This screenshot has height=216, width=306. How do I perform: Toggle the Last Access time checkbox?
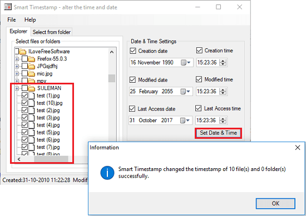tap(199, 108)
